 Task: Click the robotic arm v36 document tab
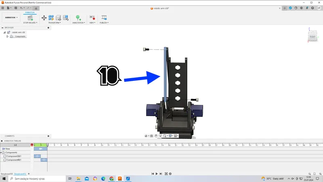159,8
